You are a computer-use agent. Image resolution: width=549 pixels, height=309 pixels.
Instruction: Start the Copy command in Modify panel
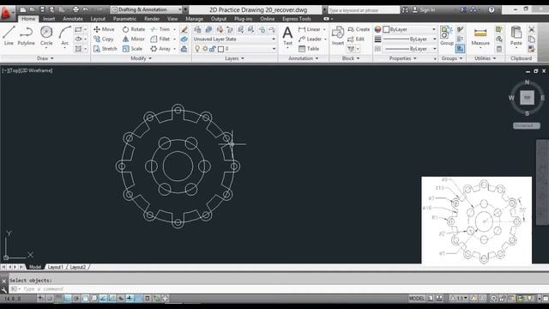point(104,39)
